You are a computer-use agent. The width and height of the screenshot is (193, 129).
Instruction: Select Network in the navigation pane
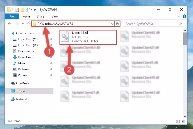click(22, 99)
